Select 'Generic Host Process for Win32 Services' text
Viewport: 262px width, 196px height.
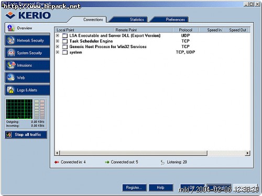pyautogui.click(x=108, y=47)
